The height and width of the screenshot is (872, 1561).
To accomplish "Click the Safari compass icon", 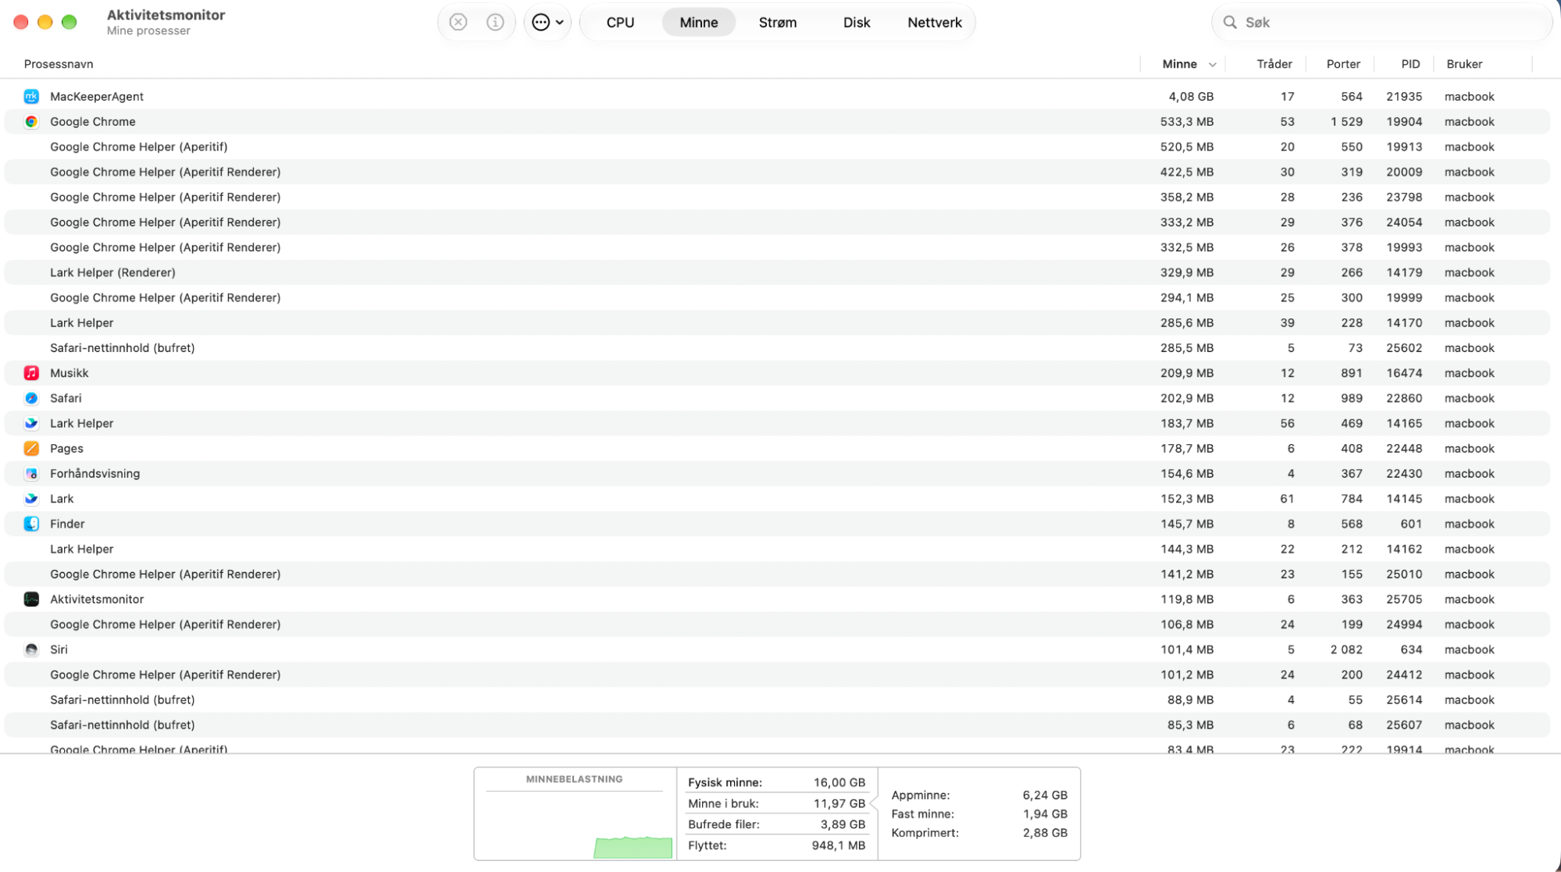I will pyautogui.click(x=31, y=397).
